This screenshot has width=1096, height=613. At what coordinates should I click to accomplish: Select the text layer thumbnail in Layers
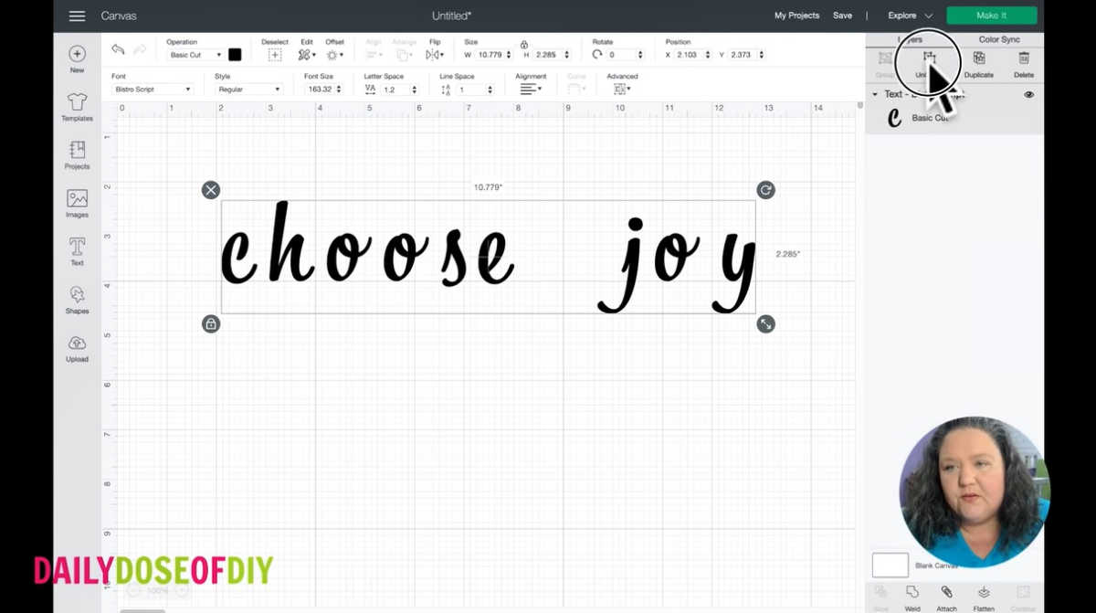(894, 117)
